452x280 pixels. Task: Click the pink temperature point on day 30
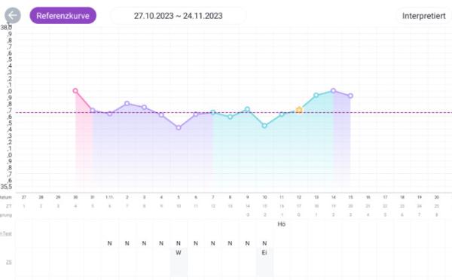click(75, 91)
